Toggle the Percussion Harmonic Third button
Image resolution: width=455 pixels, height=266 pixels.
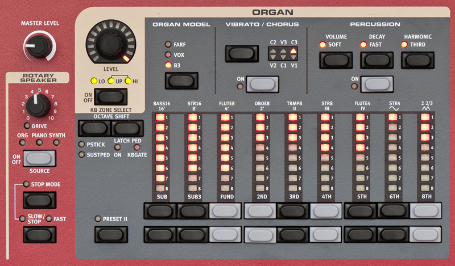(417, 60)
